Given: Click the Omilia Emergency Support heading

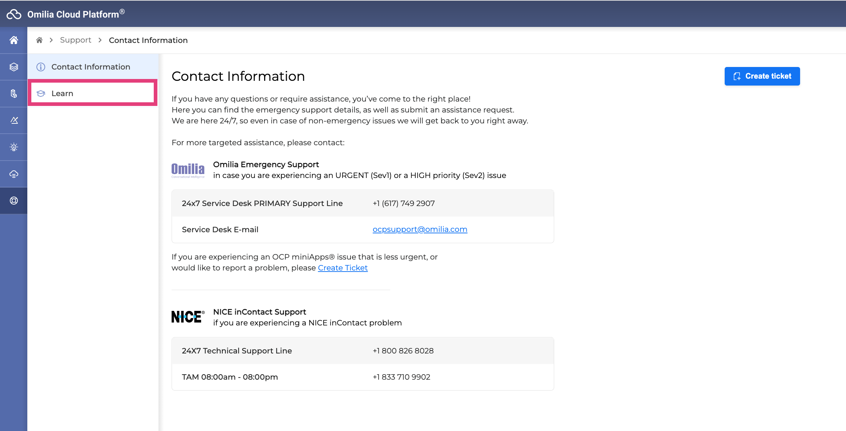Looking at the screenshot, I should coord(266,165).
